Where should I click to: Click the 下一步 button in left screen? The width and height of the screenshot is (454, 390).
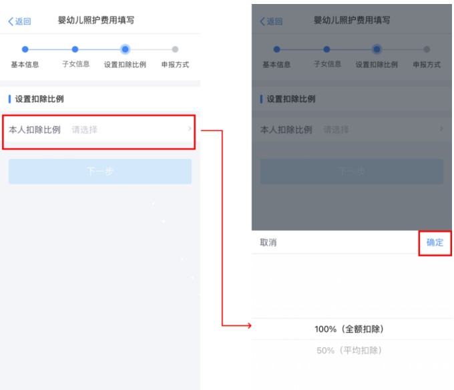(100, 171)
